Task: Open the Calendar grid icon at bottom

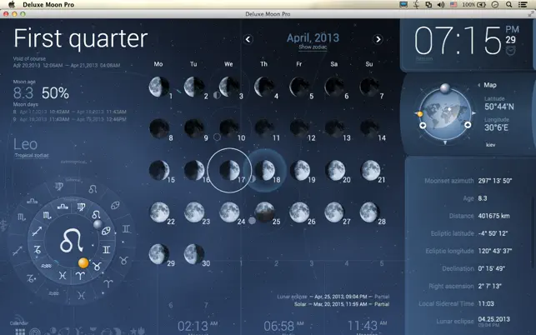Action: coord(20,332)
